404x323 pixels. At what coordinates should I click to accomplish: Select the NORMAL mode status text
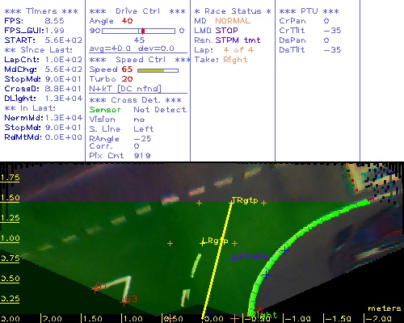coord(233,21)
